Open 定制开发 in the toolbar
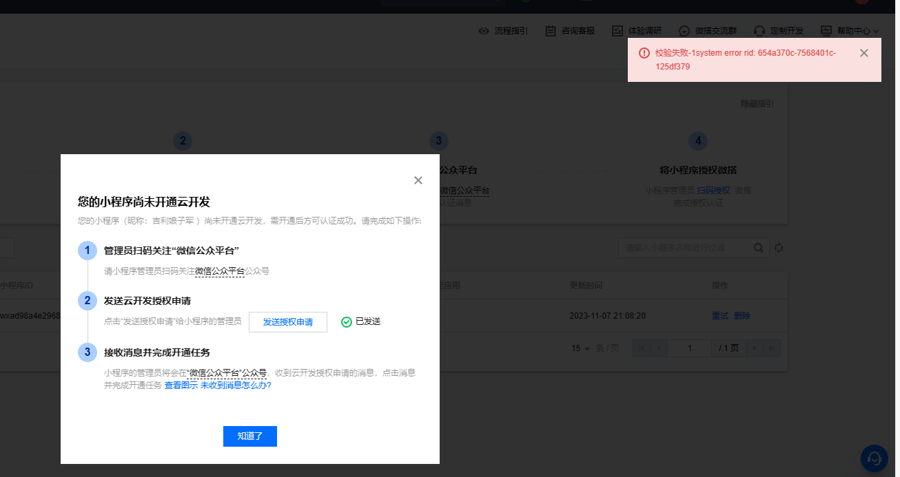This screenshot has width=900, height=477. 787,31
